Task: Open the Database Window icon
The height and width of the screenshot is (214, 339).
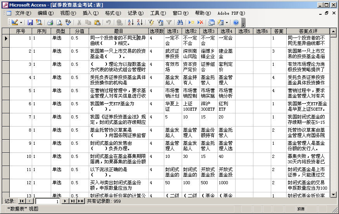Action: (212, 22)
